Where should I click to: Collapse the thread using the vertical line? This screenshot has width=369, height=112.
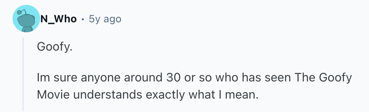[23, 74]
